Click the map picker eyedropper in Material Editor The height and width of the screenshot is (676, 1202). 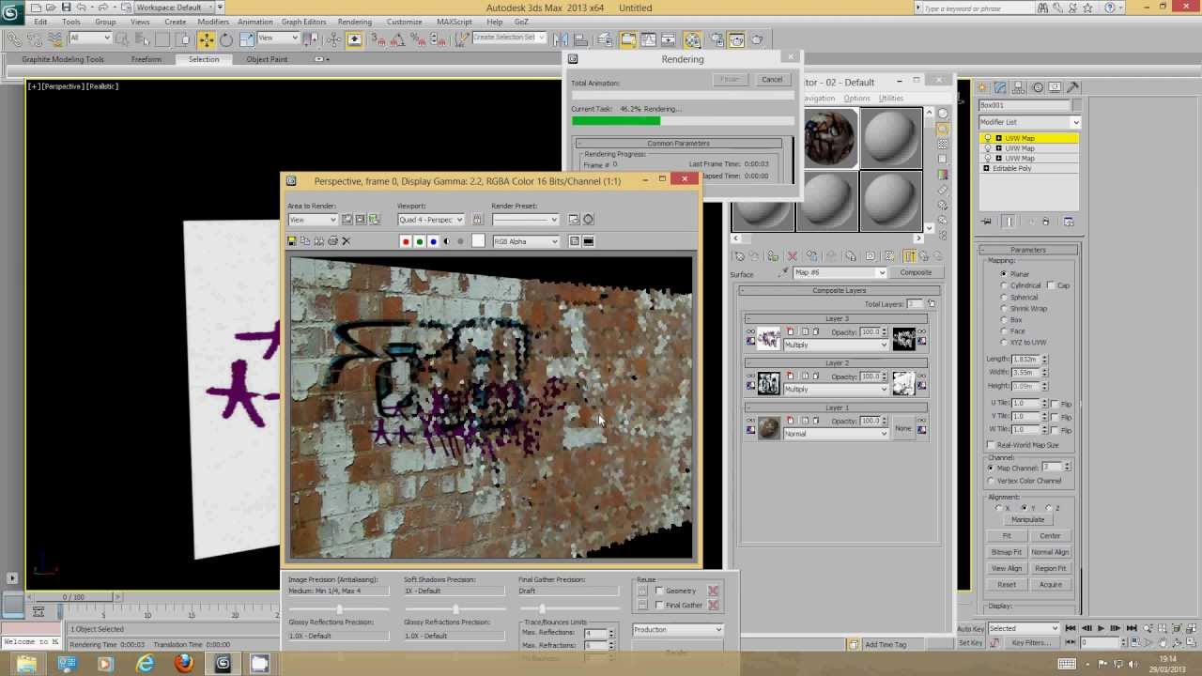coord(784,272)
